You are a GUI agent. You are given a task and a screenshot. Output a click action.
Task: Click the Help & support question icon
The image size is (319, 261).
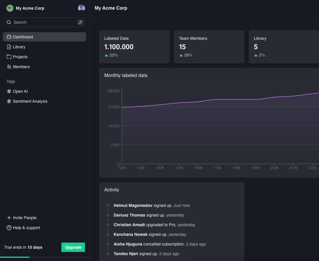(9, 228)
